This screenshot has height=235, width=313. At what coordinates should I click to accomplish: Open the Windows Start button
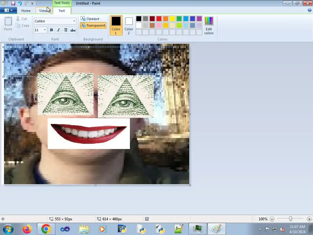pos(8,229)
